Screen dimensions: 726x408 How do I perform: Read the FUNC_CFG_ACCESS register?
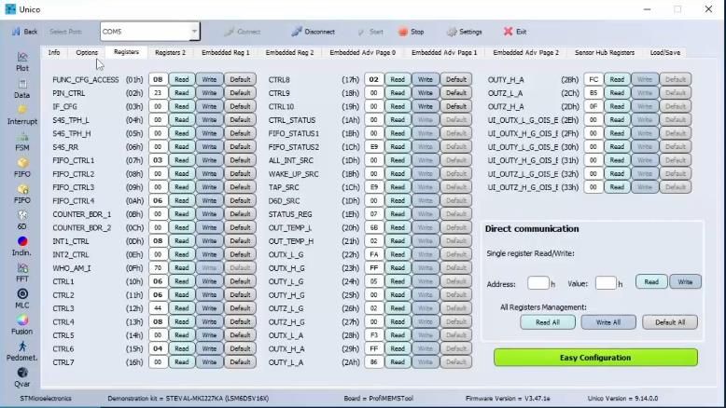pyautogui.click(x=181, y=79)
